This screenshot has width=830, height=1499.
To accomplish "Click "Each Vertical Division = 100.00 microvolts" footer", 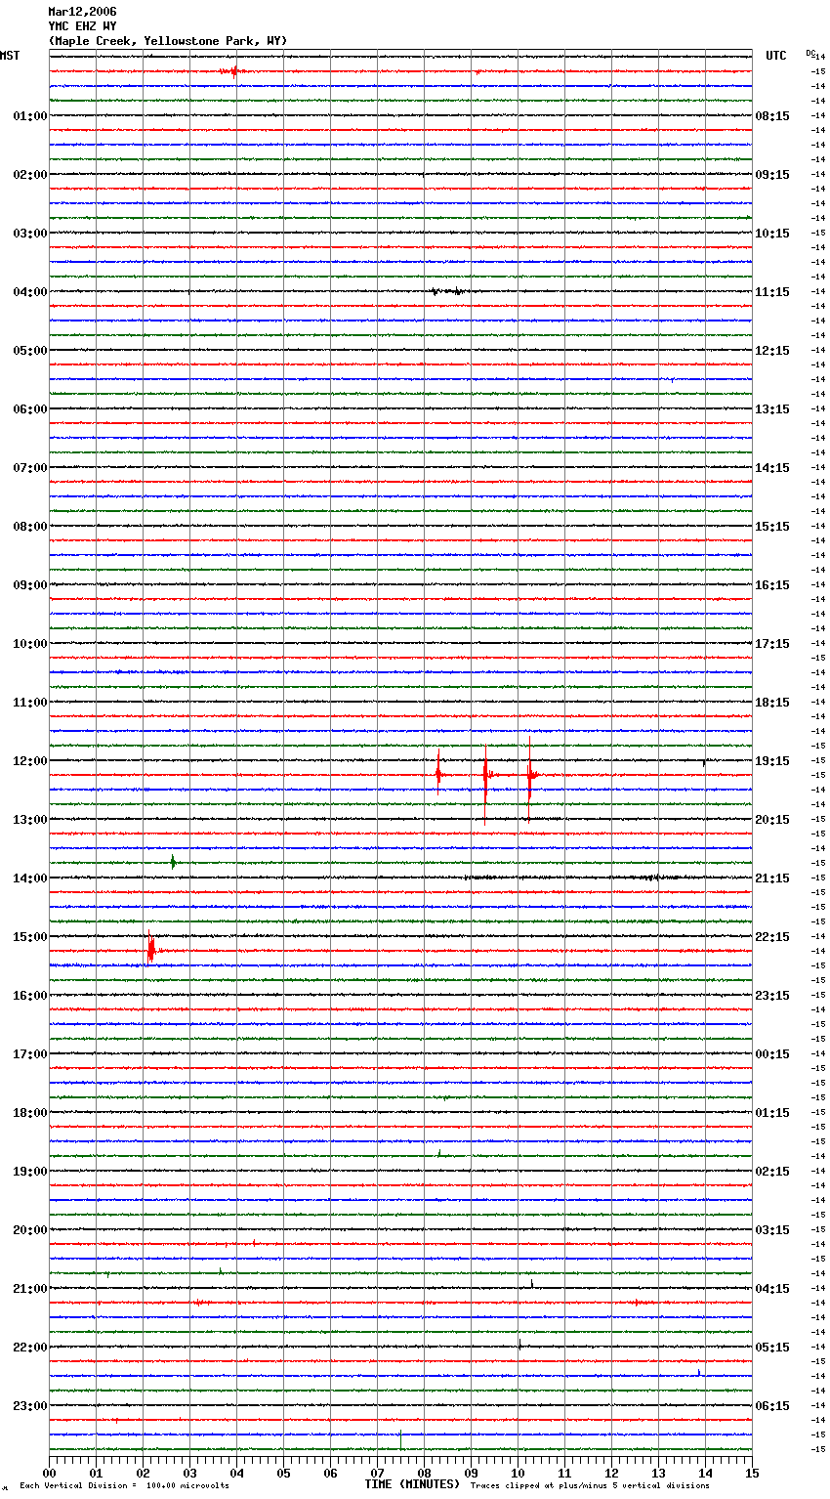I will (124, 1486).
